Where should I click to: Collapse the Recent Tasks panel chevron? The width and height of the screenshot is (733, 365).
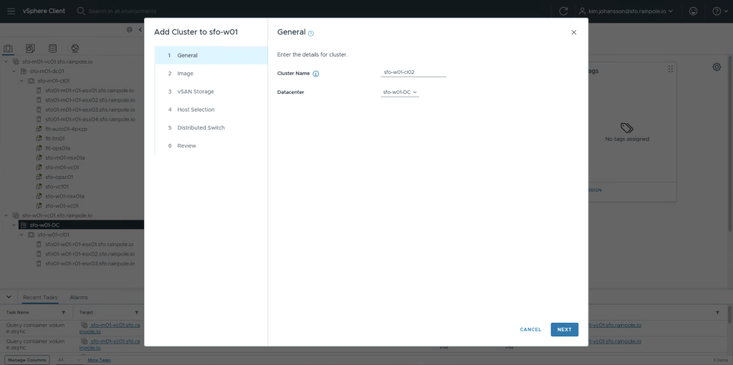tap(9, 297)
